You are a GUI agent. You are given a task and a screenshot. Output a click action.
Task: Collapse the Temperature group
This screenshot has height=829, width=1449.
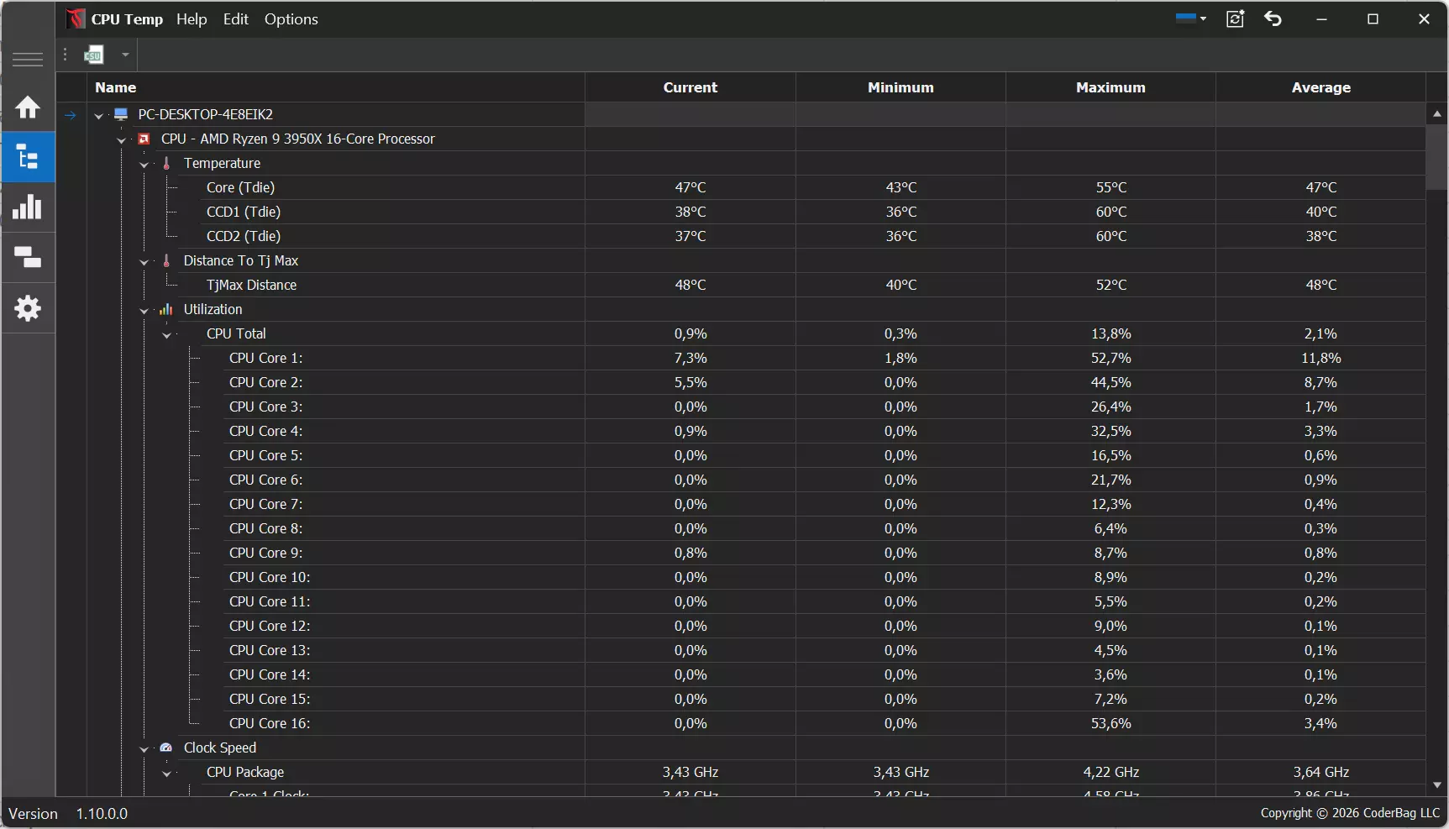[x=144, y=164]
